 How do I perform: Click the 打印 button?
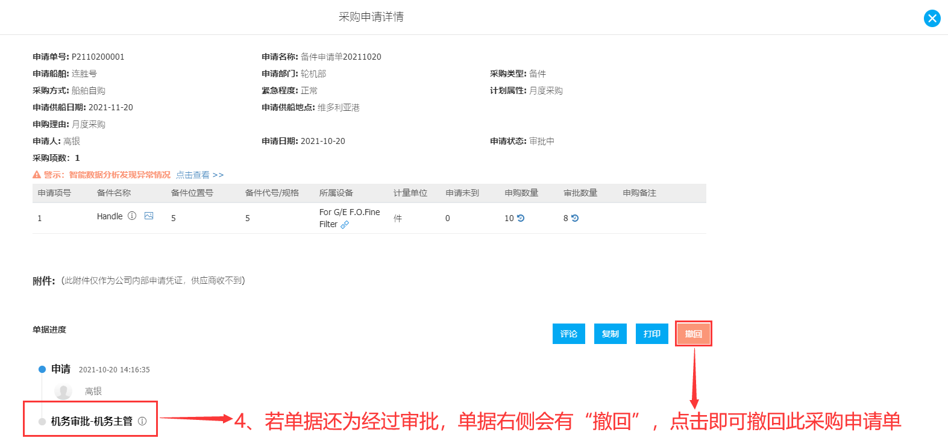[x=652, y=334]
